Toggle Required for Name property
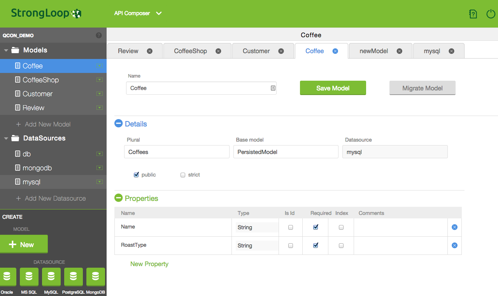 (316, 227)
